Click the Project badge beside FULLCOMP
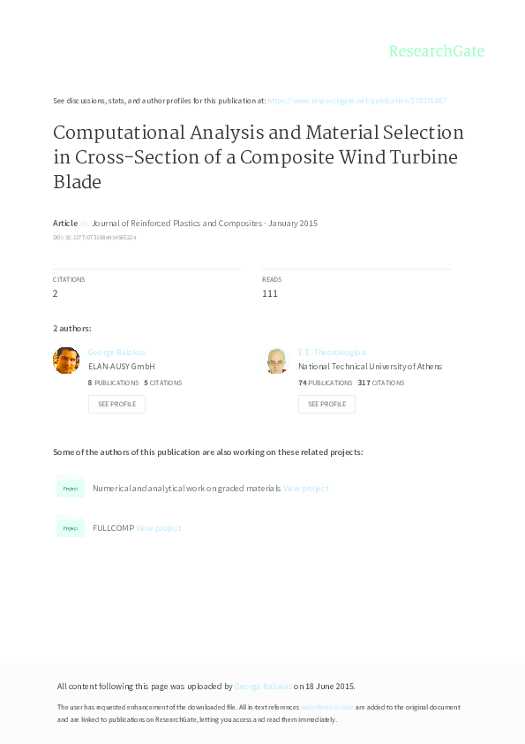525x744 pixels. pos(71,526)
